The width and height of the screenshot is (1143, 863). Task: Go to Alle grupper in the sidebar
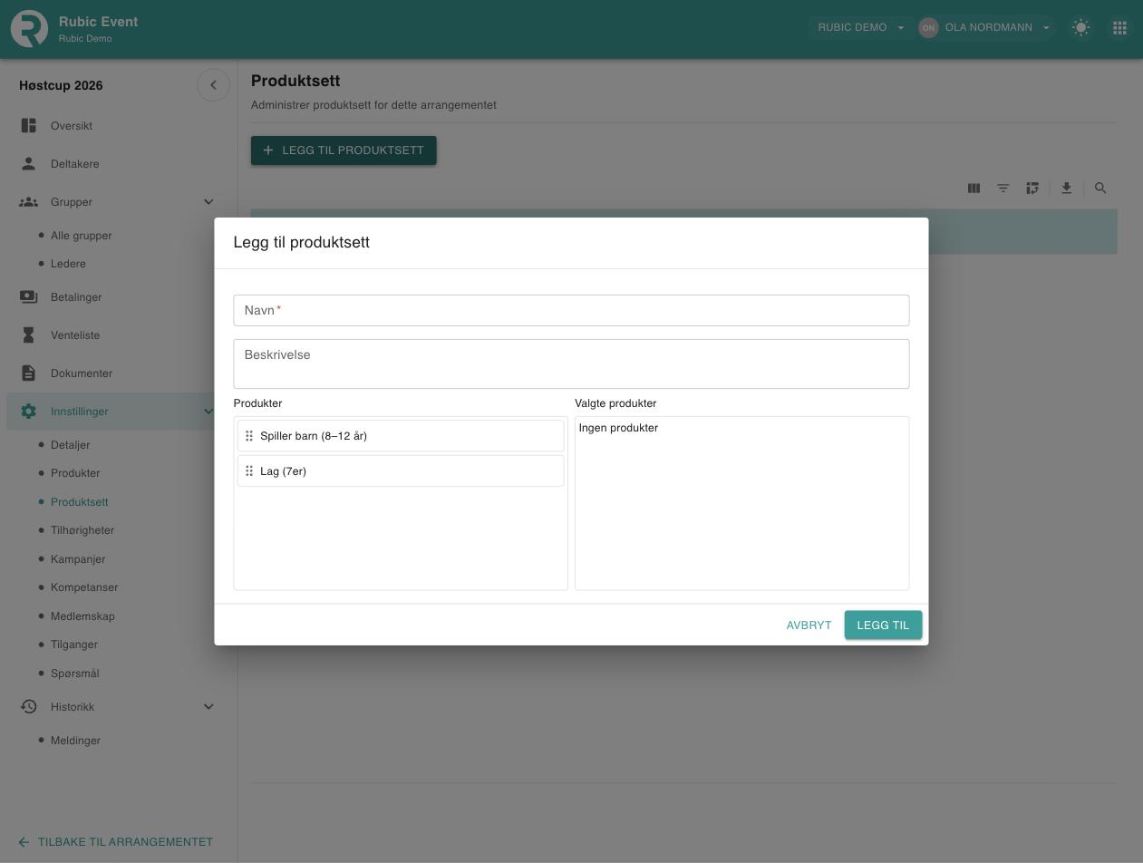[82, 236]
